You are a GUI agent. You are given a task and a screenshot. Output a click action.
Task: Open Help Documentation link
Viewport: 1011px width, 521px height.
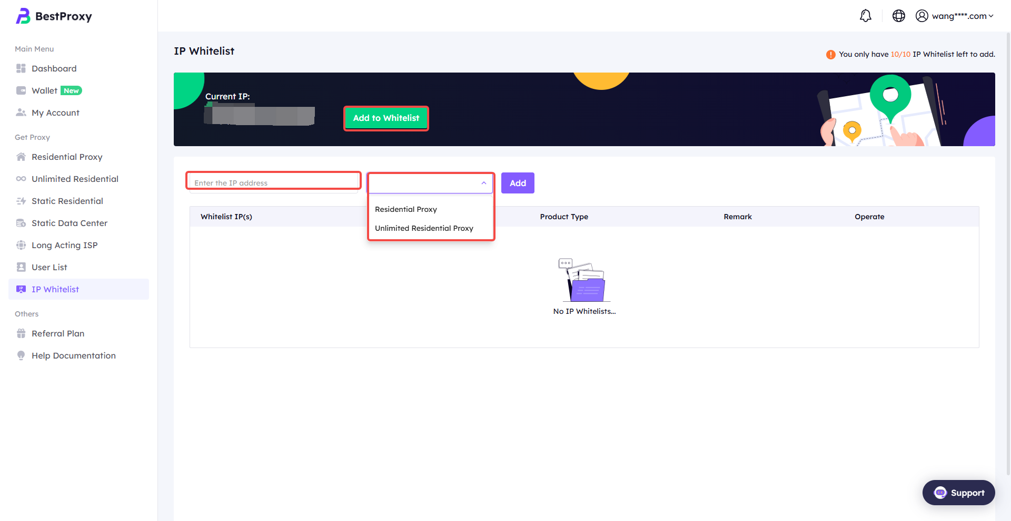[x=79, y=355]
